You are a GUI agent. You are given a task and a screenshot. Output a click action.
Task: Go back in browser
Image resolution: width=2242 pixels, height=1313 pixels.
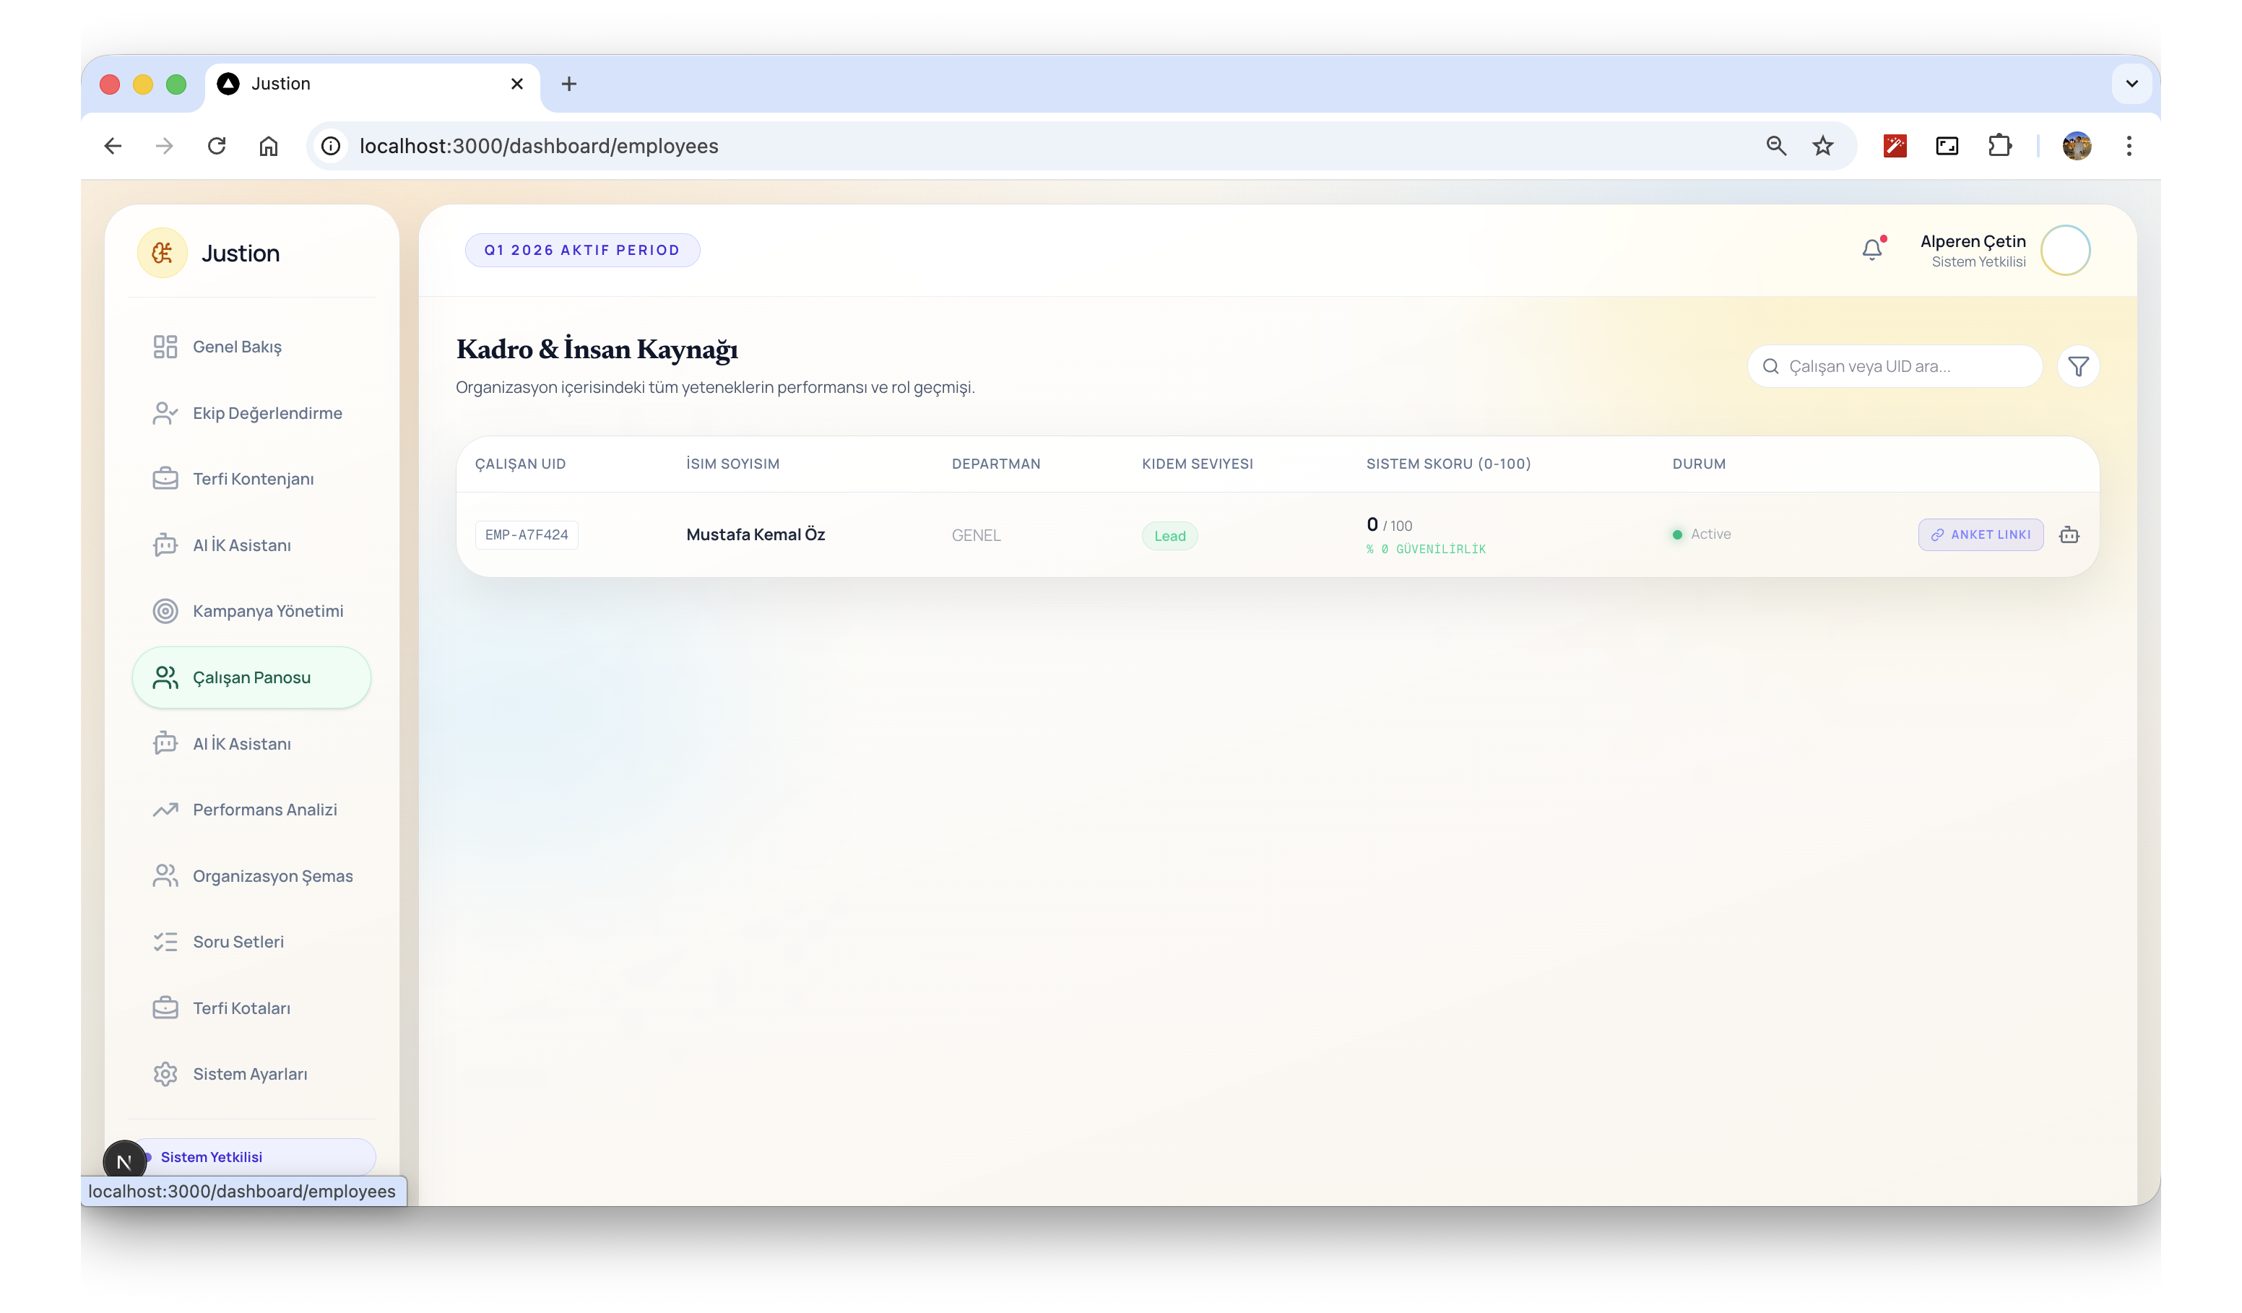click(113, 146)
